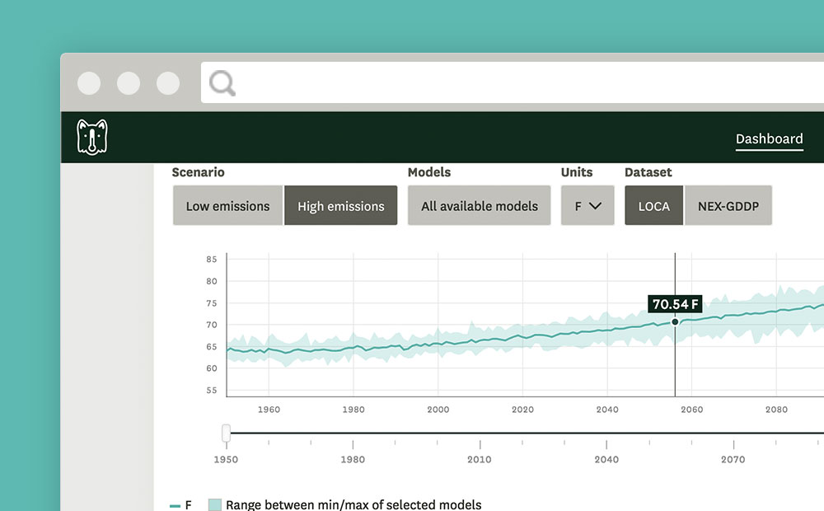Click the min/max range legend color swatch
The width and height of the screenshot is (824, 511).
214,505
